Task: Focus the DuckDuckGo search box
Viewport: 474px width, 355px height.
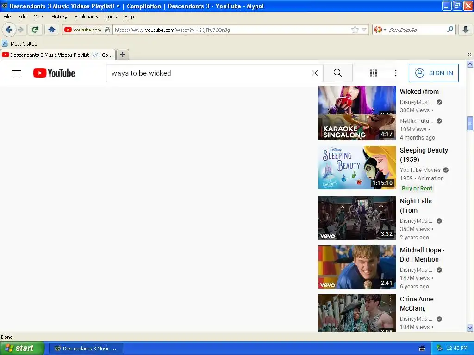Action: pos(416,30)
